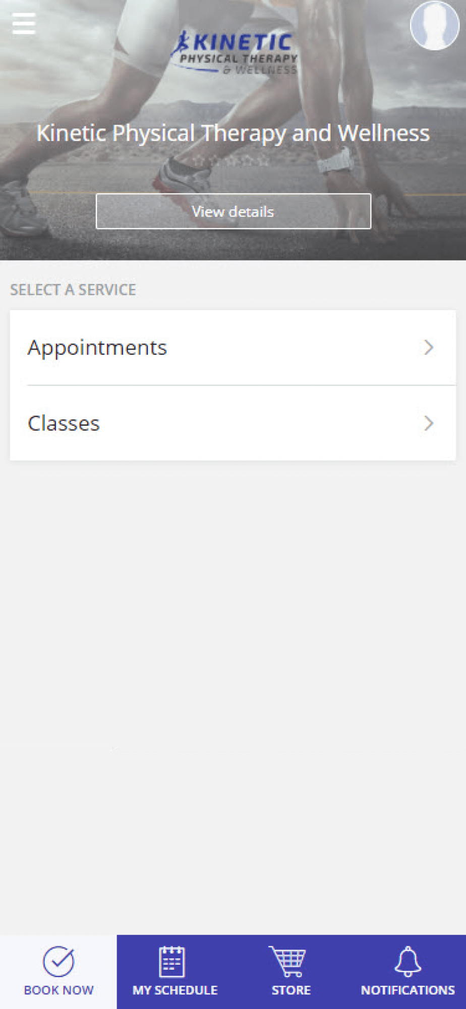Tap the Store shopping cart icon
The image size is (466, 1009).
coord(287,961)
